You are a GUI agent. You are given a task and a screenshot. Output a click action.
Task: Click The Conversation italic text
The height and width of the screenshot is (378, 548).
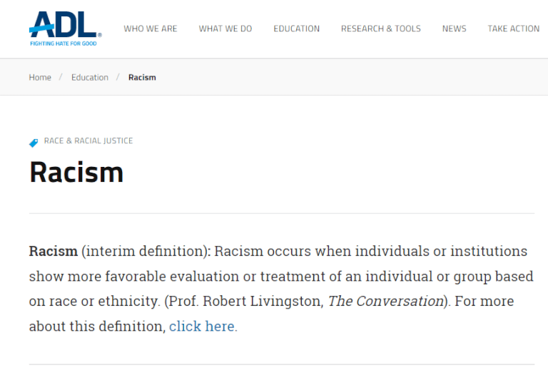[x=386, y=301]
